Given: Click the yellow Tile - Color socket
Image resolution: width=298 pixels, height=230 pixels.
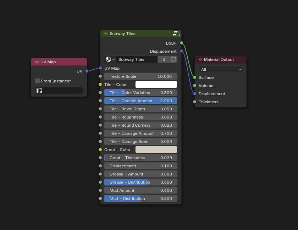Looking at the screenshot, I should pos(100,85).
